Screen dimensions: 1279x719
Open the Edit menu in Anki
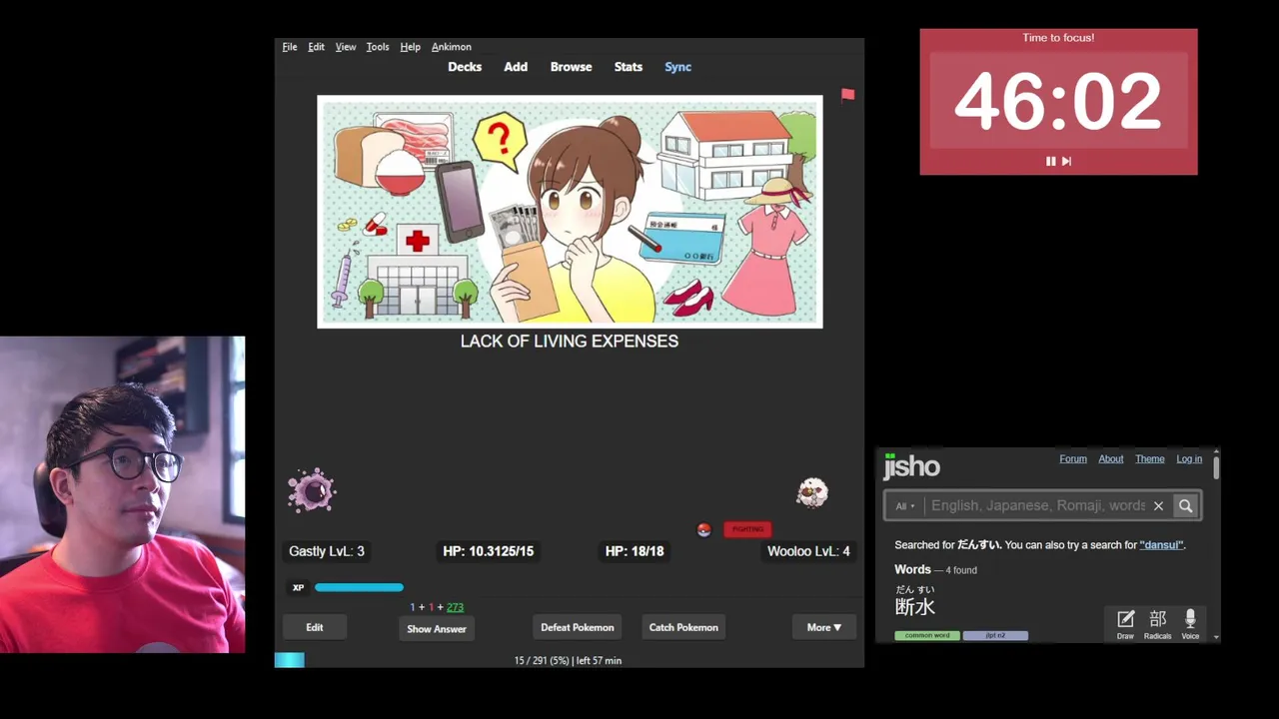tap(316, 47)
